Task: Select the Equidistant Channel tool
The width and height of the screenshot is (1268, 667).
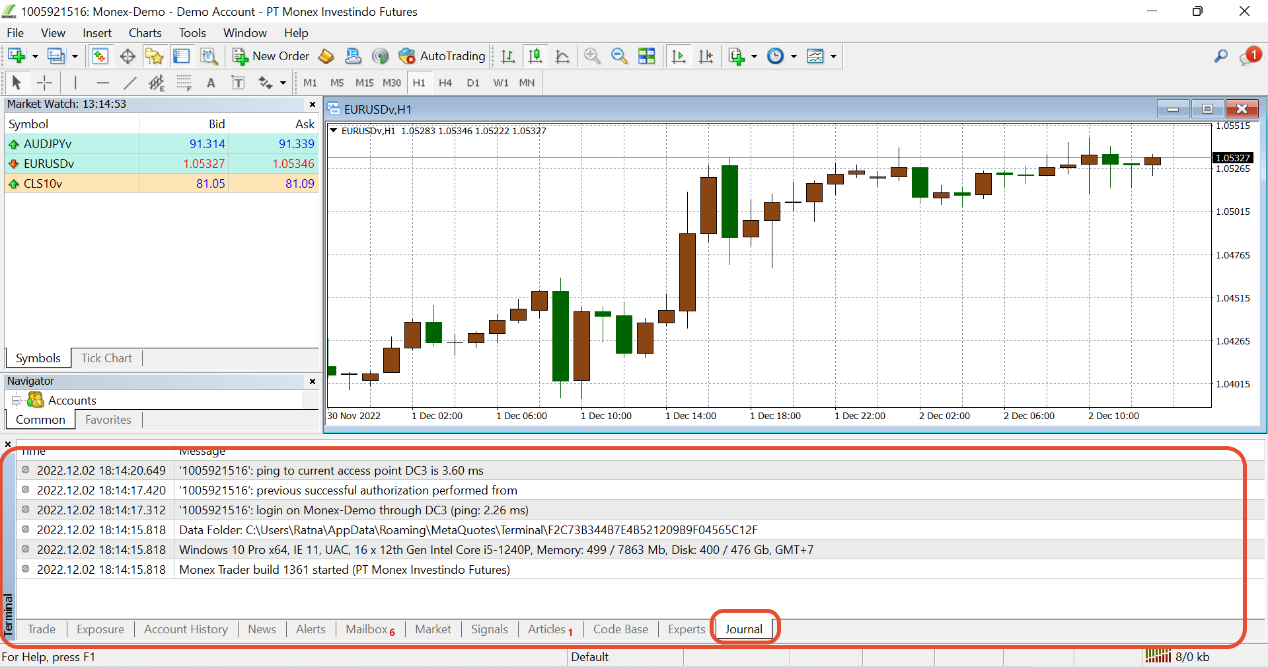Action: [x=157, y=83]
